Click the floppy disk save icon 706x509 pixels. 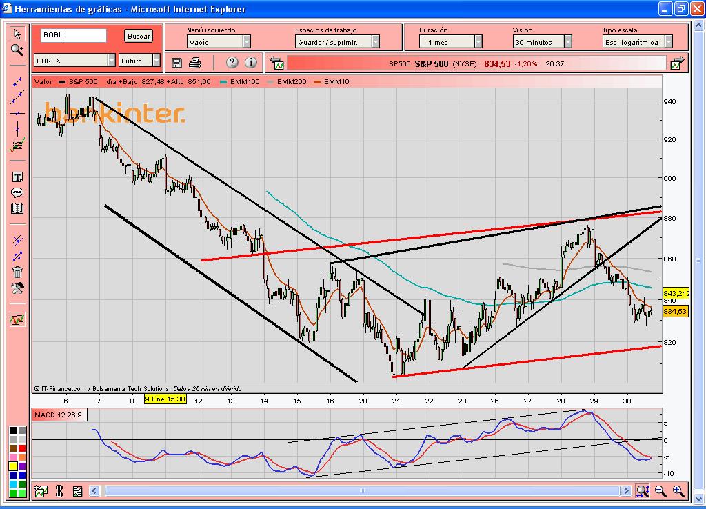(x=177, y=63)
